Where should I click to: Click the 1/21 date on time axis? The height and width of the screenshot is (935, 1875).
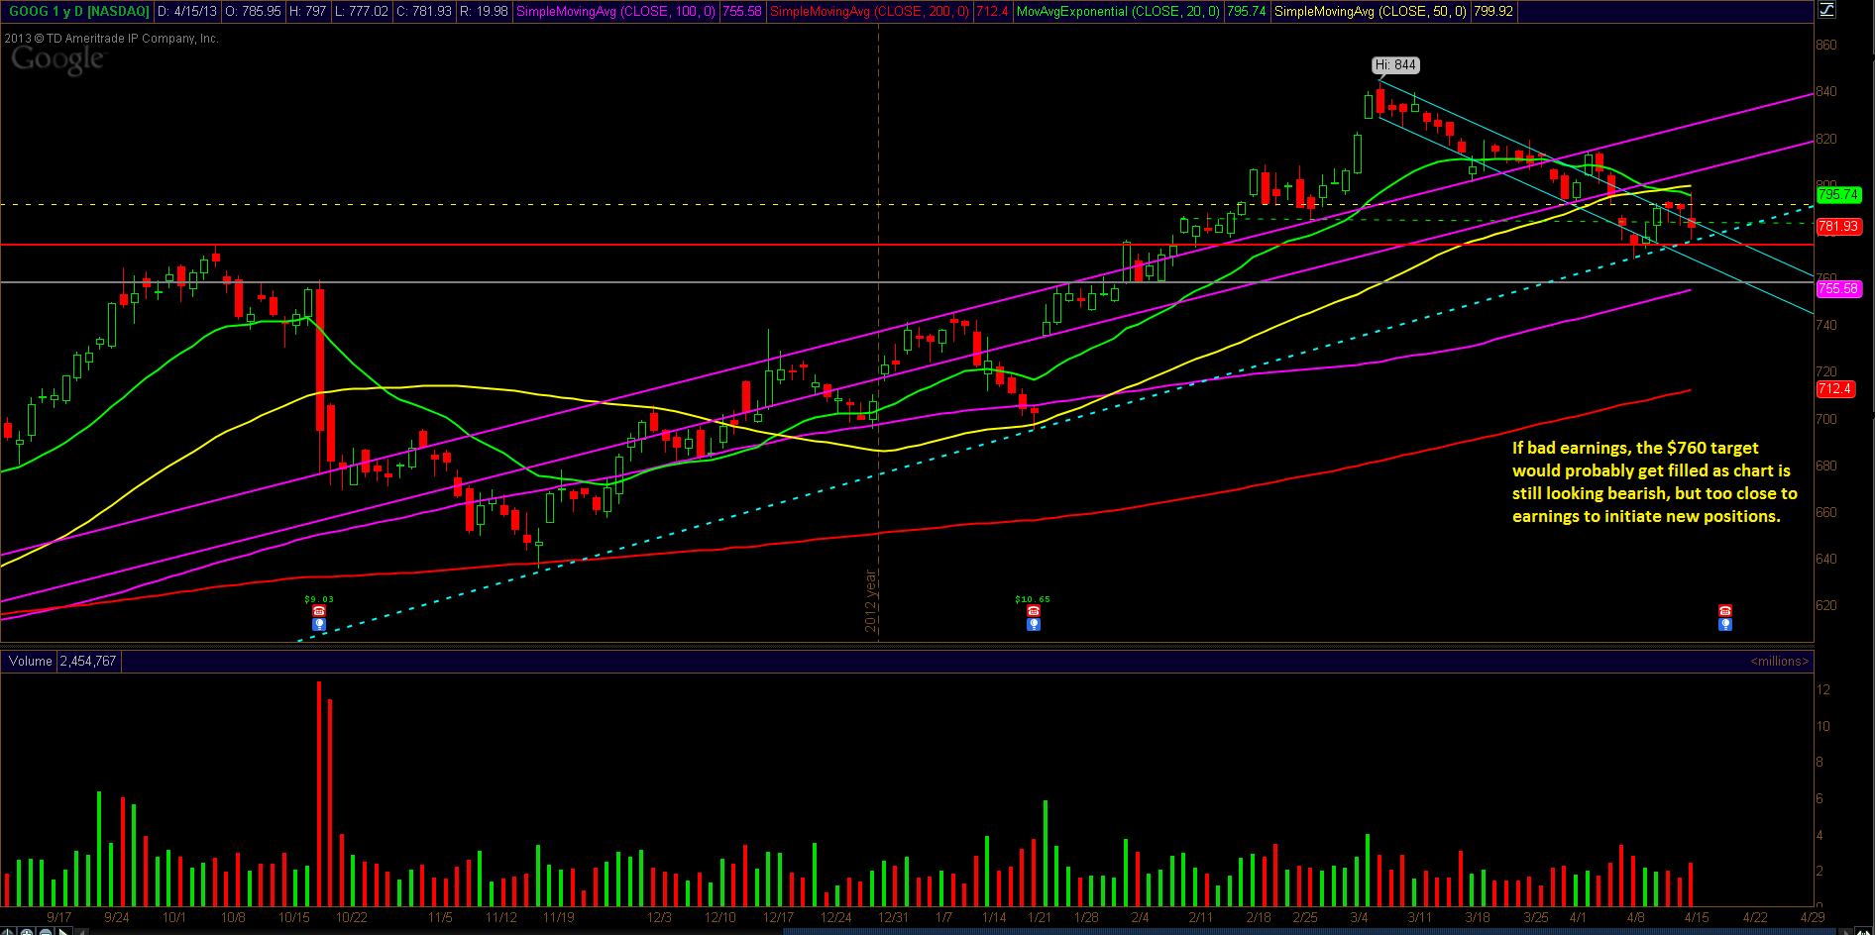coord(1039,917)
